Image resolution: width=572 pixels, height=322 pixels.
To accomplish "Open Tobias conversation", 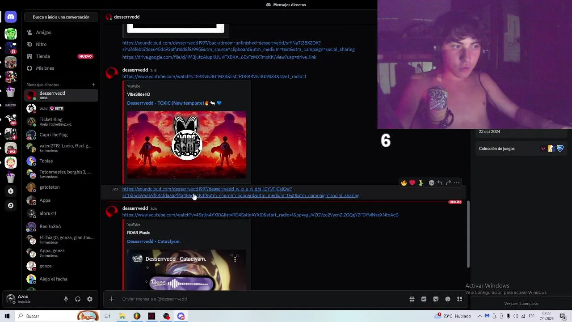I will tap(61, 161).
